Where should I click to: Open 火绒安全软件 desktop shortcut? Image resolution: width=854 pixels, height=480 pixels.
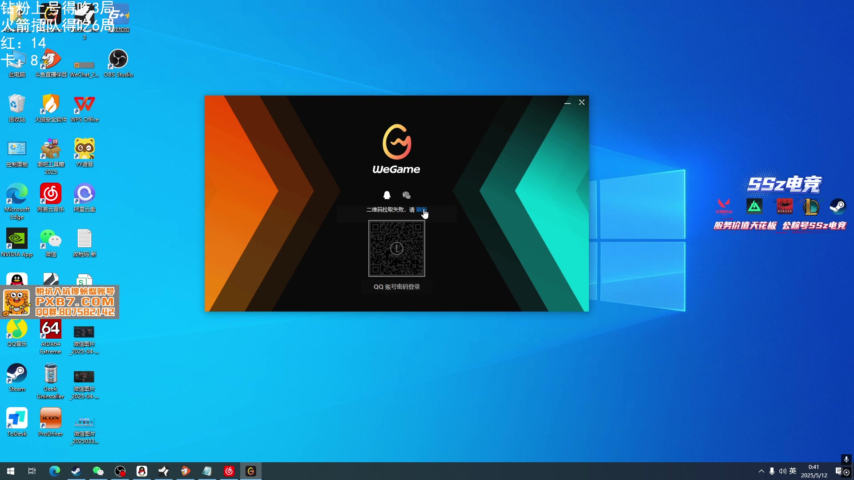pyautogui.click(x=51, y=108)
